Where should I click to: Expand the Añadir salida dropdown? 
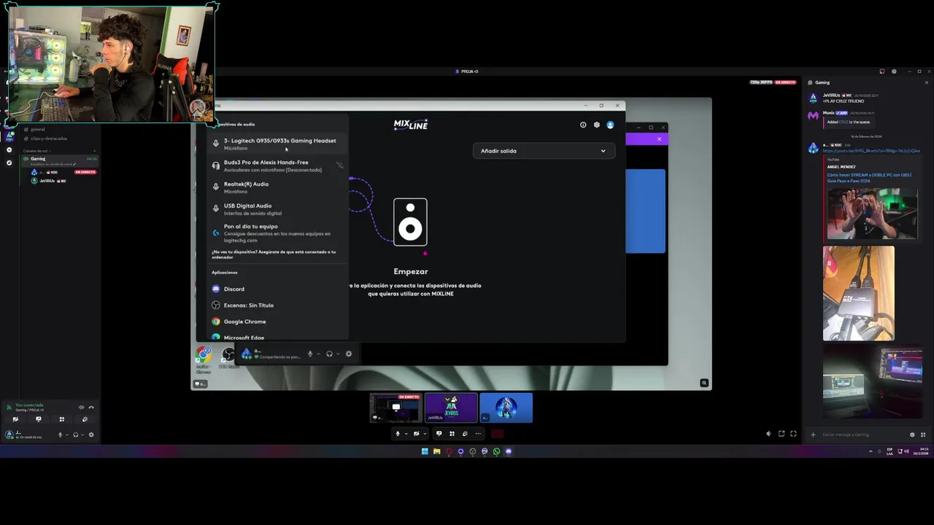[x=543, y=151]
